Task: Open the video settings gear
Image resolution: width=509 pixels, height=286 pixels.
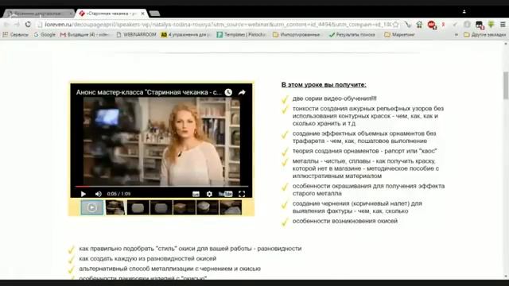Action: click(x=209, y=194)
